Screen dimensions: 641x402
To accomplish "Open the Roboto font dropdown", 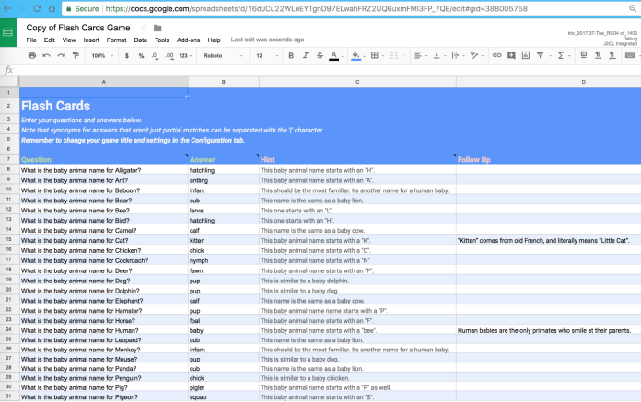I will point(222,55).
